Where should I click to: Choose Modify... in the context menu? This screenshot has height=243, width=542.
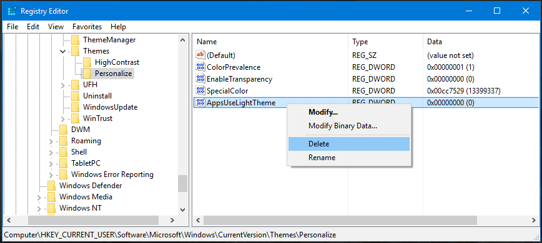tap(349, 112)
